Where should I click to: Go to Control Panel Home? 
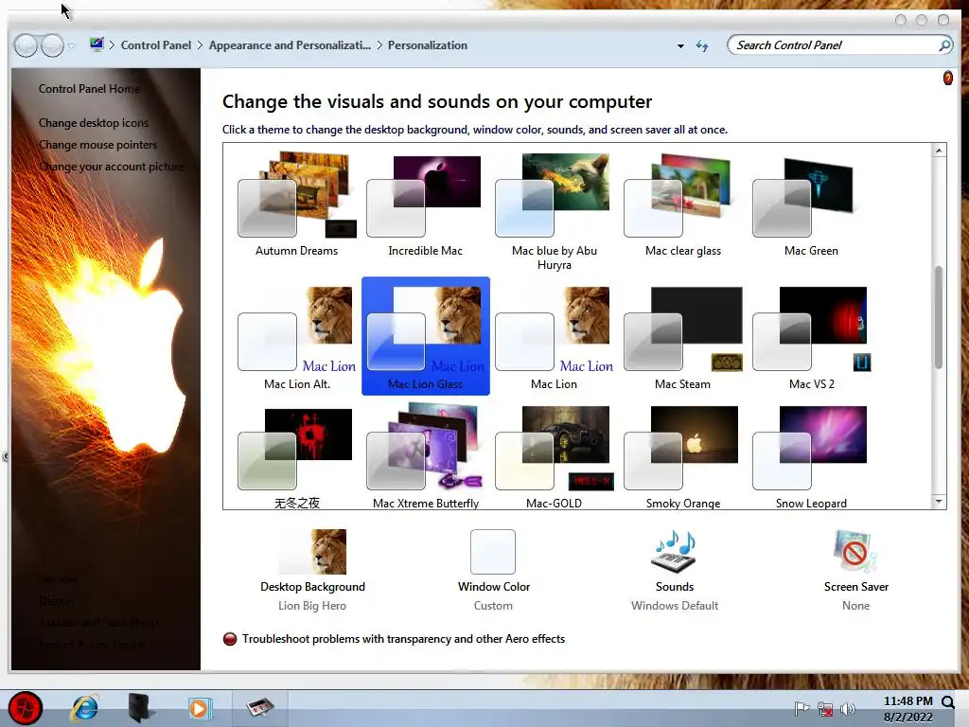(x=89, y=88)
